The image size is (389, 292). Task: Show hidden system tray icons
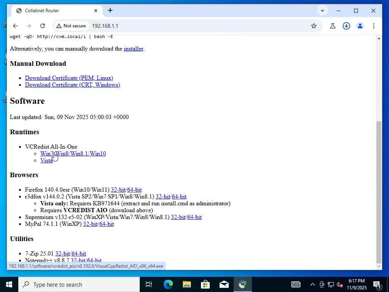click(x=313, y=284)
